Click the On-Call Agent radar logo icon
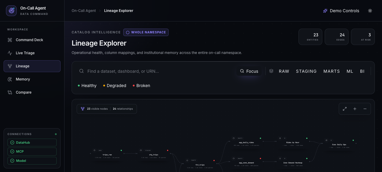This screenshot has width=382, height=172. (x=11, y=11)
